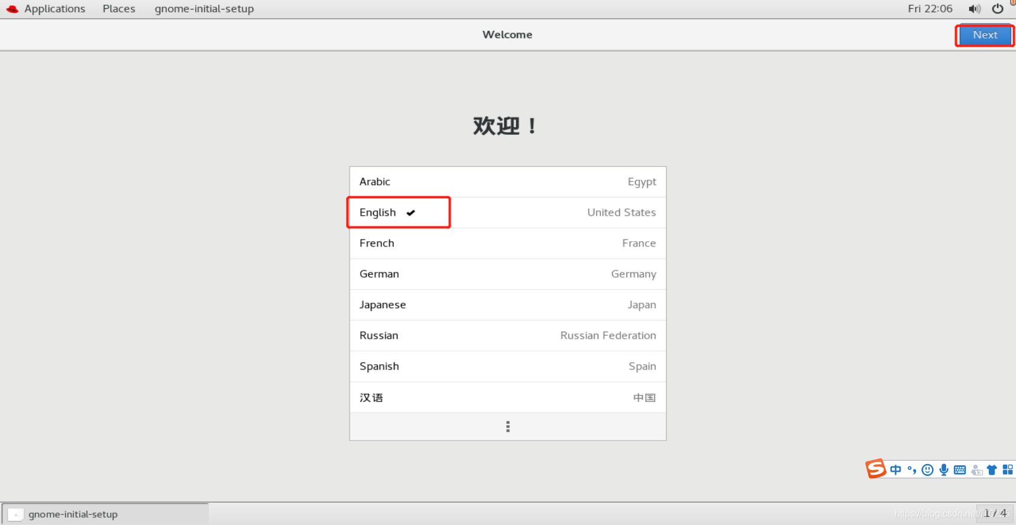Viewport: 1016px width, 525px height.
Task: Select Japanese language row
Action: (x=507, y=305)
